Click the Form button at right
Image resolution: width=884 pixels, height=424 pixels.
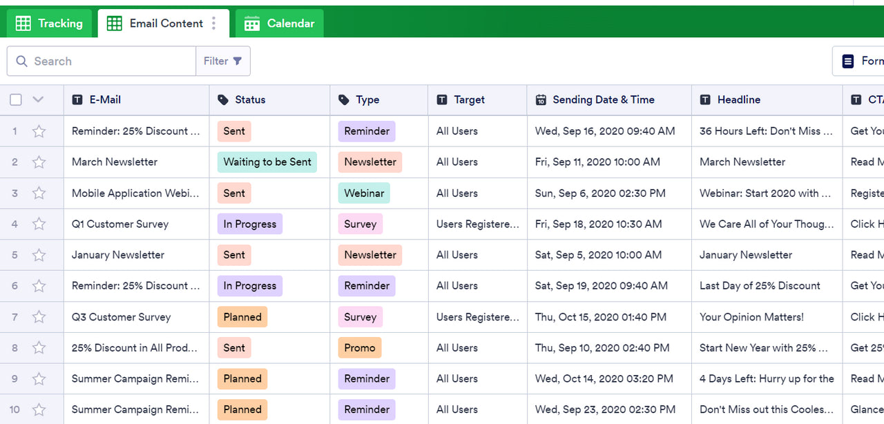pos(858,61)
